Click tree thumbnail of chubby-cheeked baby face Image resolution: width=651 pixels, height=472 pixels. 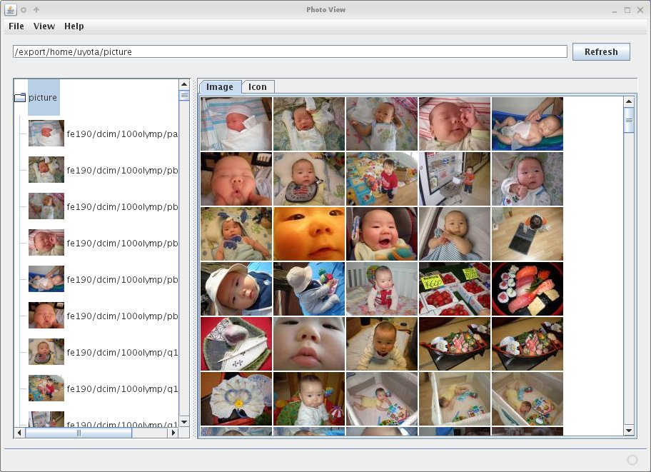point(46,316)
